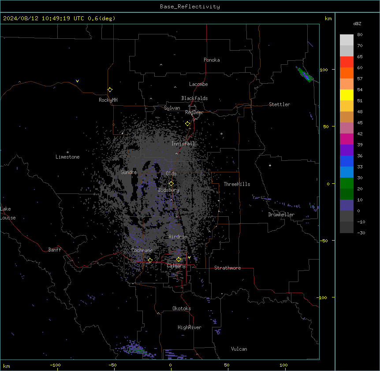Click the yellow v marker east of Calgary
The width and height of the screenshot is (380, 371).
(x=189, y=257)
